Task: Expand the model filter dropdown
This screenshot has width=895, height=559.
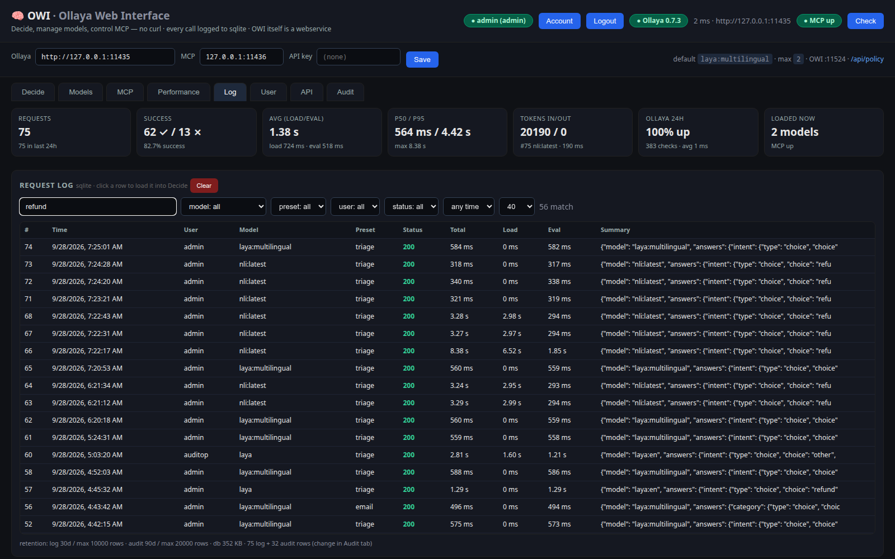Action: [223, 207]
